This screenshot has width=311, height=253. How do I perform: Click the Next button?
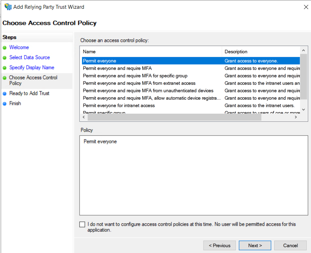point(255,245)
